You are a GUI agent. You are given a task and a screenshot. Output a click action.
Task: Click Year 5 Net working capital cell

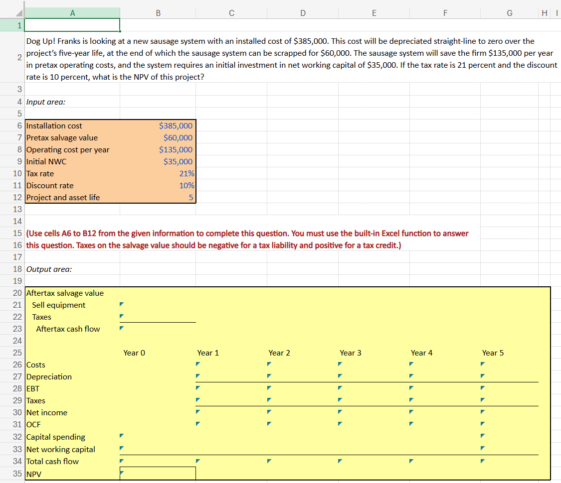509,449
